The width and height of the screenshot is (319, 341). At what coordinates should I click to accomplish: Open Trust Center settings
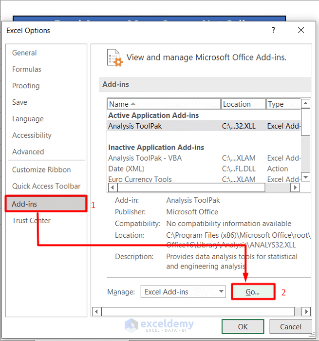[x=31, y=221]
